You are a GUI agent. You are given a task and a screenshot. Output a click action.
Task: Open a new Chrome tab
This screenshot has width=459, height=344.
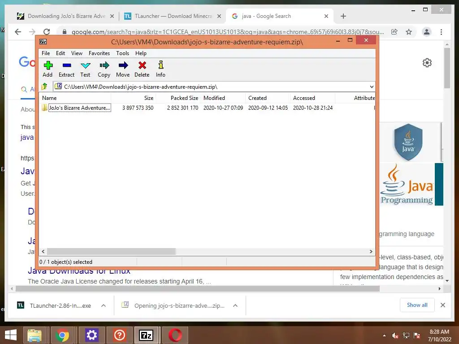(343, 16)
